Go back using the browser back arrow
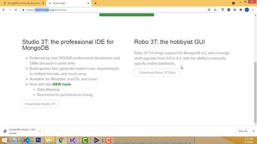This screenshot has width=257, height=144. point(4,10)
